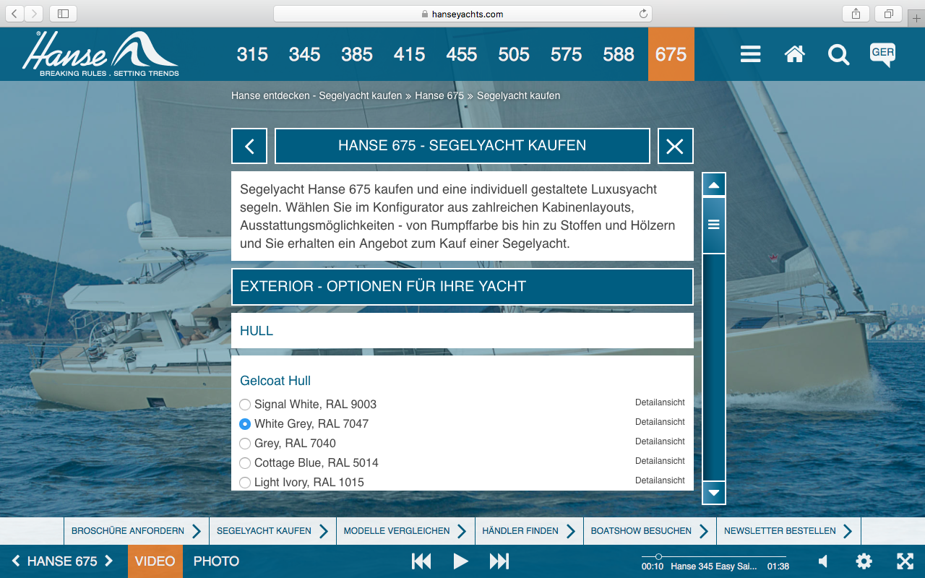This screenshot has width=925, height=578.
Task: Select the 315 model tab
Action: pos(252,54)
